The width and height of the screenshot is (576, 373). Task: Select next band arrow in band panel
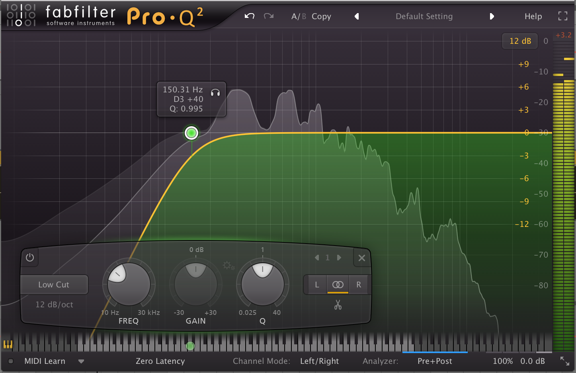pos(339,258)
